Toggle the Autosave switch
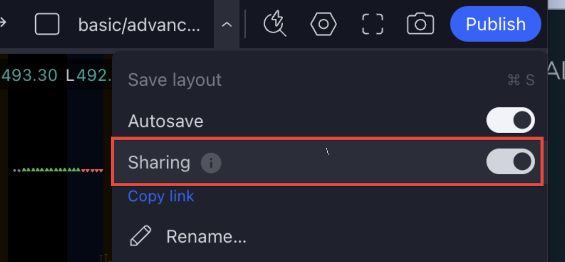 click(x=510, y=120)
